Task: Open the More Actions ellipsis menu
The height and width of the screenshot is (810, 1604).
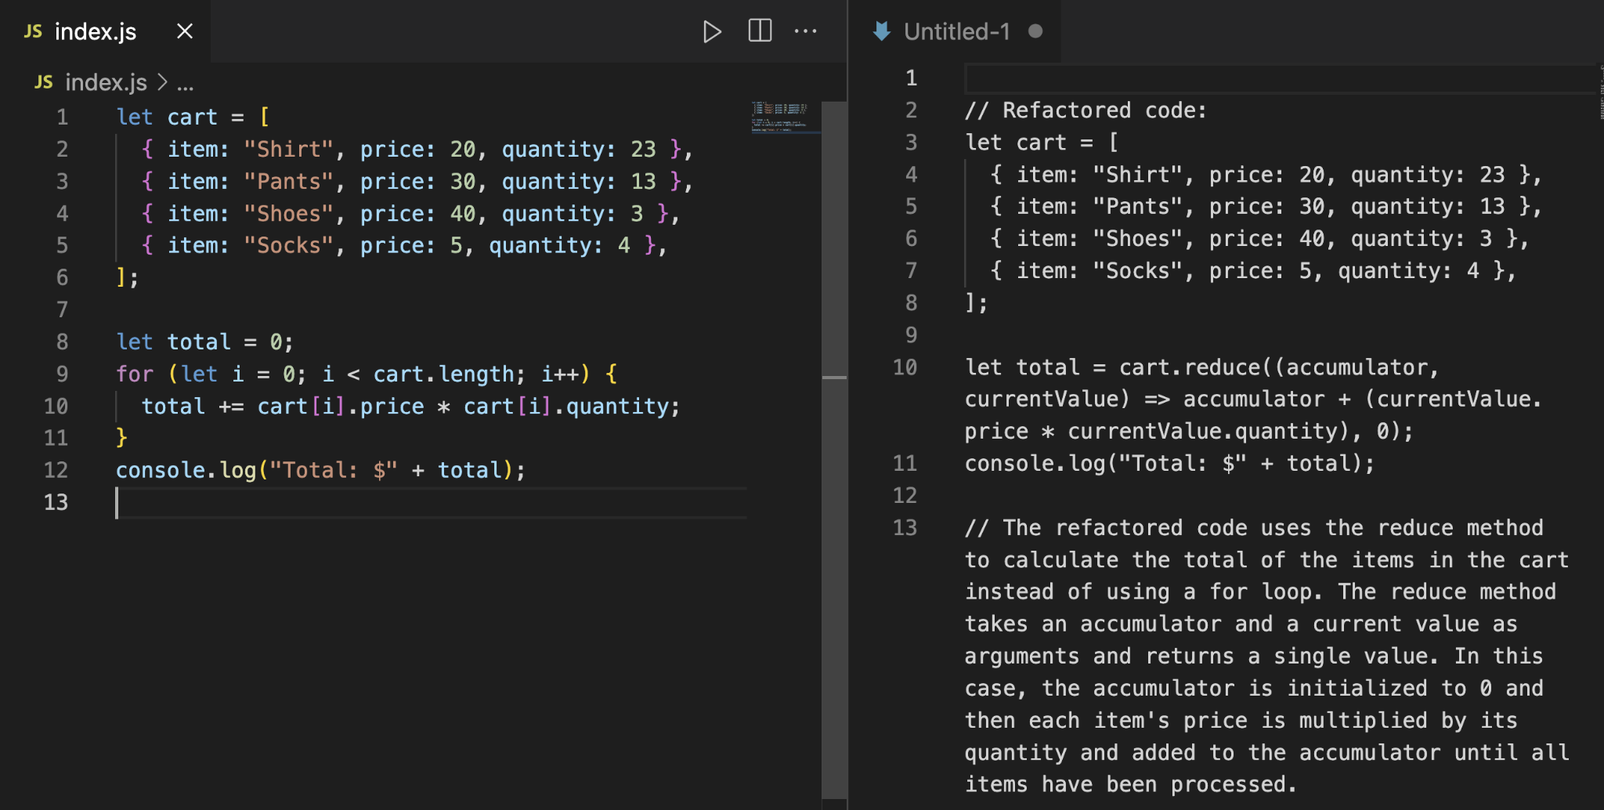Action: [805, 31]
